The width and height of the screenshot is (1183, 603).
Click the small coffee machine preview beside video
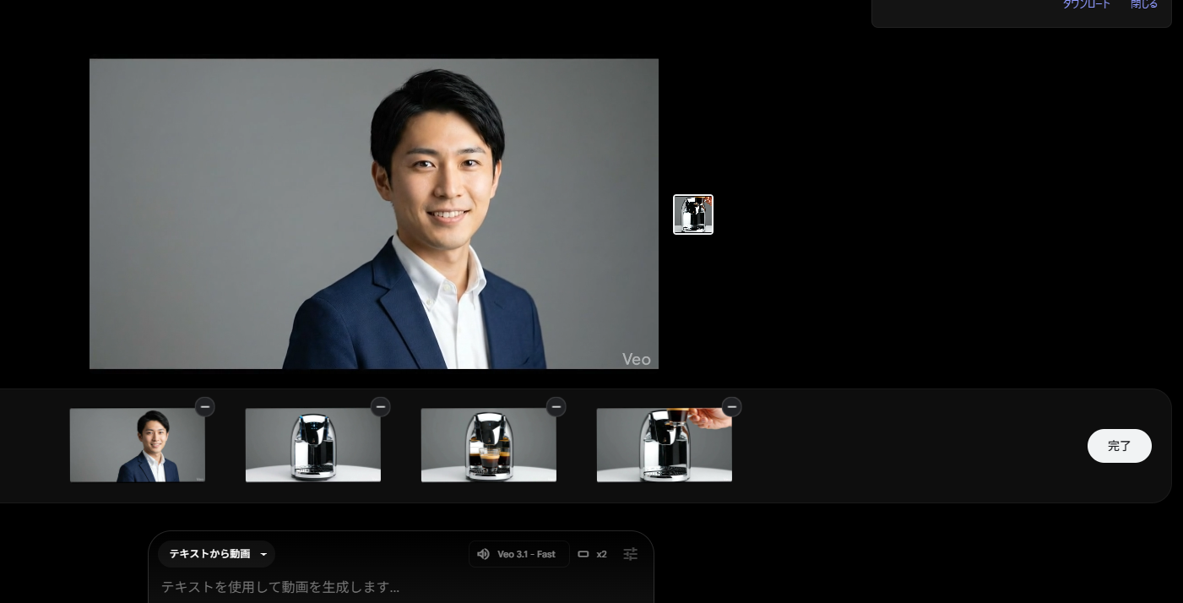pyautogui.click(x=692, y=215)
